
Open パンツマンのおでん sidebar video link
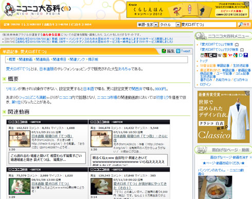click(x=221, y=172)
